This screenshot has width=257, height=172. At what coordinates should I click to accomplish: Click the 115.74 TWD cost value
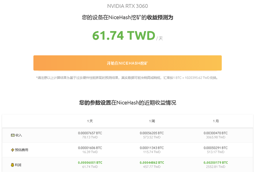(x=152, y=152)
